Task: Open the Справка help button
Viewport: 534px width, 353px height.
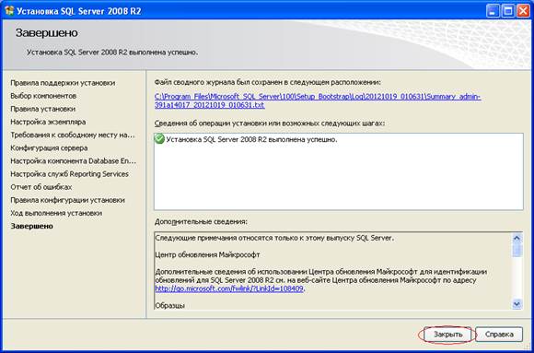Action: point(499,334)
